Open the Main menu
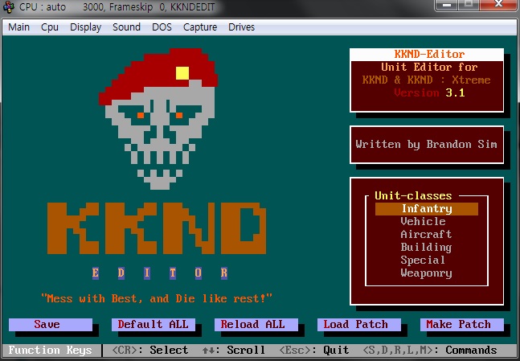520x361 pixels. 19,27
